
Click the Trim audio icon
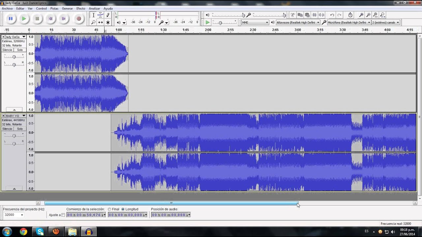tap(315, 15)
